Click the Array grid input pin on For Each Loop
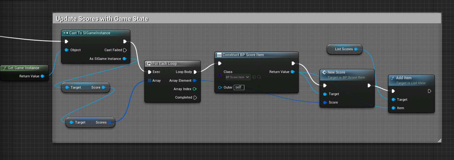The image size is (454, 160). (150, 80)
